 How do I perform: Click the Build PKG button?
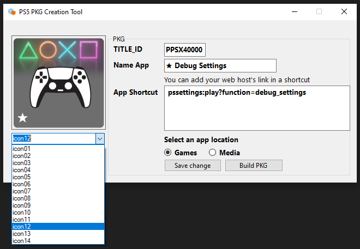(x=254, y=166)
